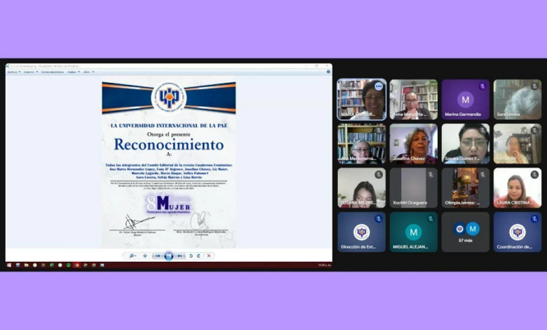This screenshot has width=547, height=330.
Task: Start the slideshow with center round button
Action: point(168,256)
